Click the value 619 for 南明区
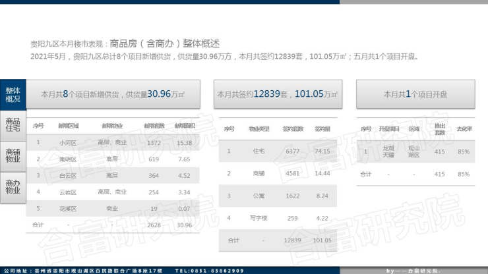Screen dimensions: 488x274 [x=154, y=159]
